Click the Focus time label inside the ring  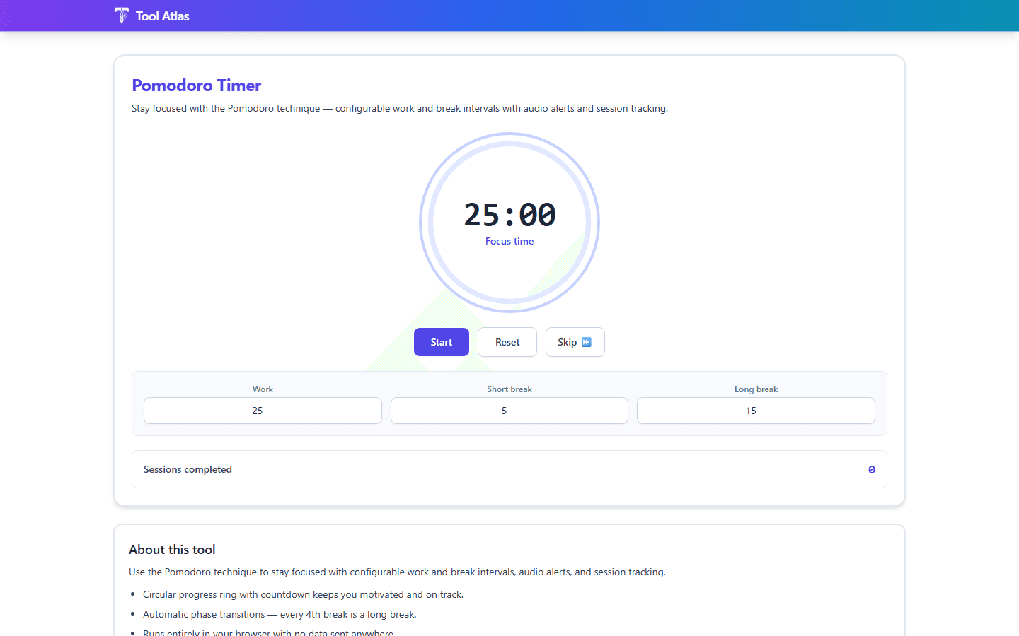[509, 241]
